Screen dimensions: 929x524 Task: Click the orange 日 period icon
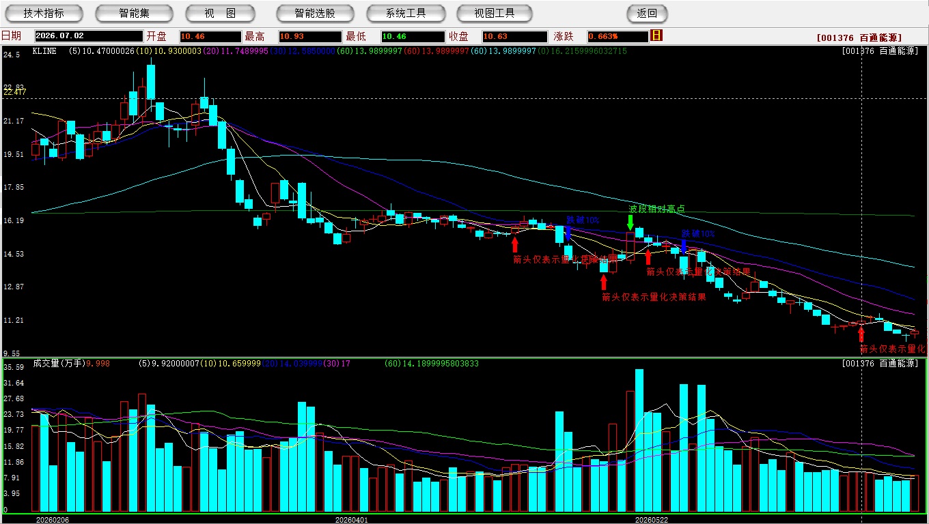tap(657, 35)
